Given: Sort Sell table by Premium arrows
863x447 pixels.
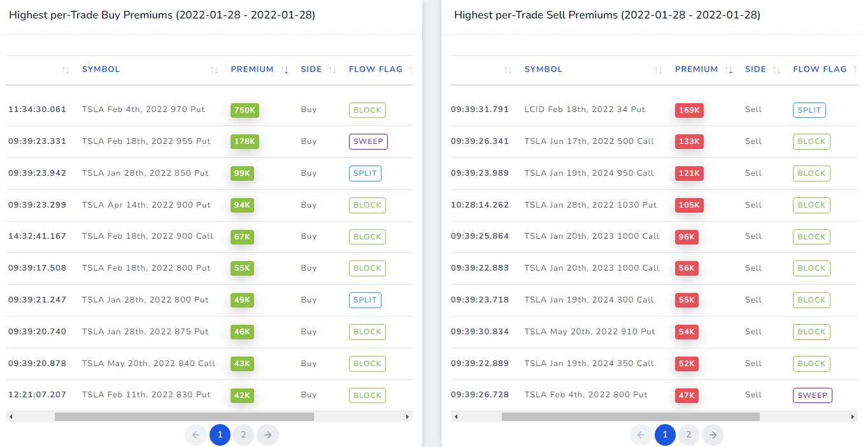Looking at the screenshot, I should point(729,70).
